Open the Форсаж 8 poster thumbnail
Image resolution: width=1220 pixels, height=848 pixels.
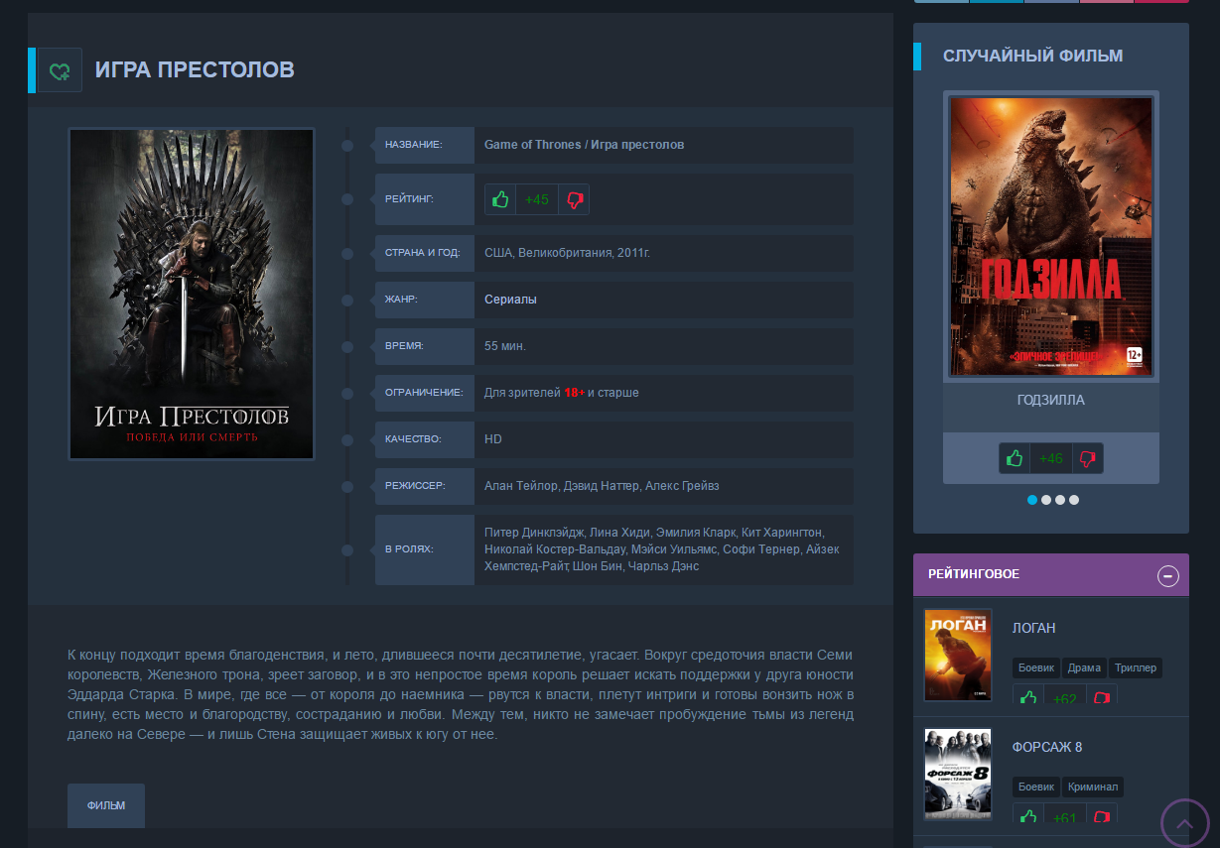pyautogui.click(x=958, y=774)
